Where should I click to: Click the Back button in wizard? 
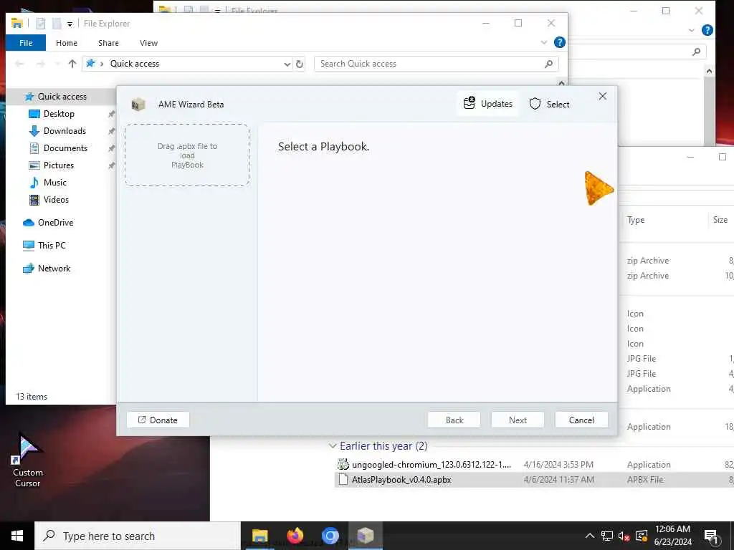454,420
